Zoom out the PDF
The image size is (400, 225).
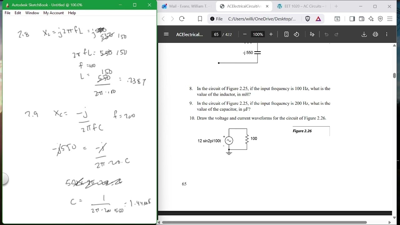pos(245,34)
